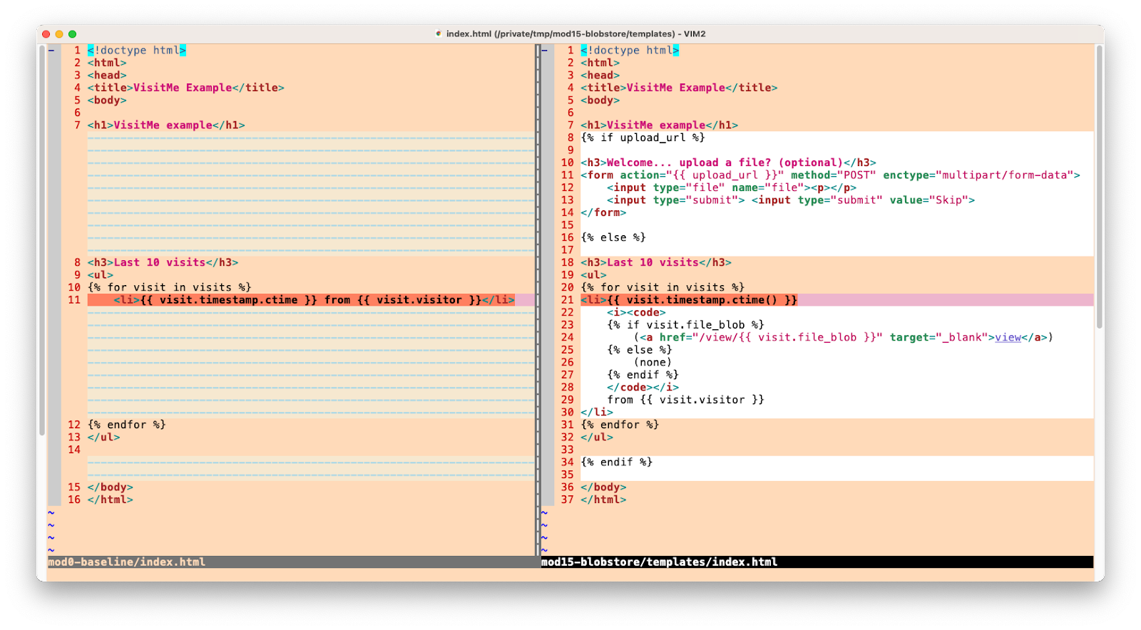
Task: Click the title tag line in left pane
Action: tap(185, 88)
